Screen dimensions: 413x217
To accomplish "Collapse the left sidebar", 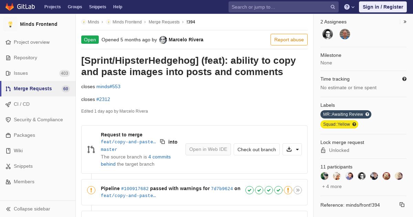I will (28, 209).
